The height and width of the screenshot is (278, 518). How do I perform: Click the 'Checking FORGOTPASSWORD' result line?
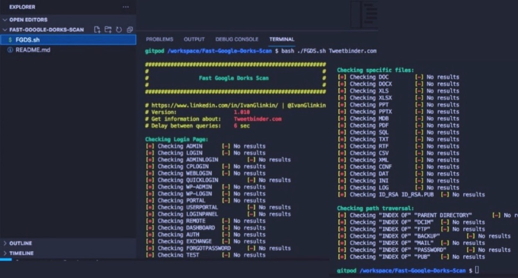(218, 248)
